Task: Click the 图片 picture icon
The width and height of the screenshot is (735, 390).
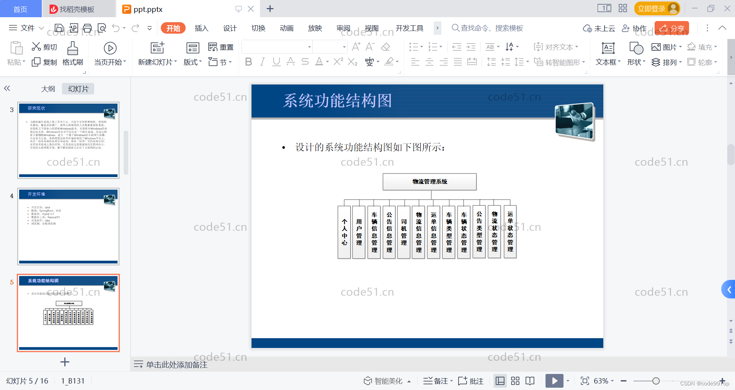Action: click(656, 47)
